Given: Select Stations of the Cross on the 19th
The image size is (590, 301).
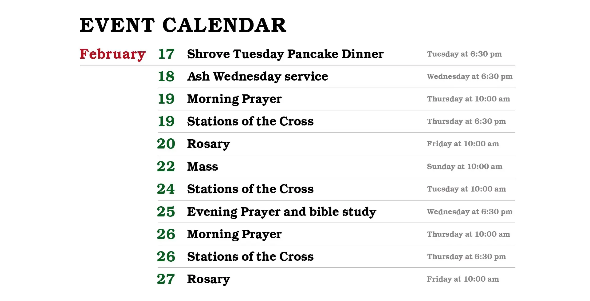Looking at the screenshot, I should click(250, 121).
